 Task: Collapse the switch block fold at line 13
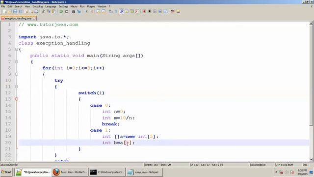point(17,99)
